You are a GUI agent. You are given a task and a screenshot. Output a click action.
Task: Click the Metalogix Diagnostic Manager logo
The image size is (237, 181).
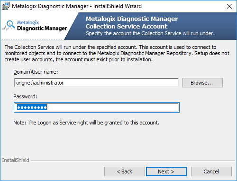[x=35, y=26]
